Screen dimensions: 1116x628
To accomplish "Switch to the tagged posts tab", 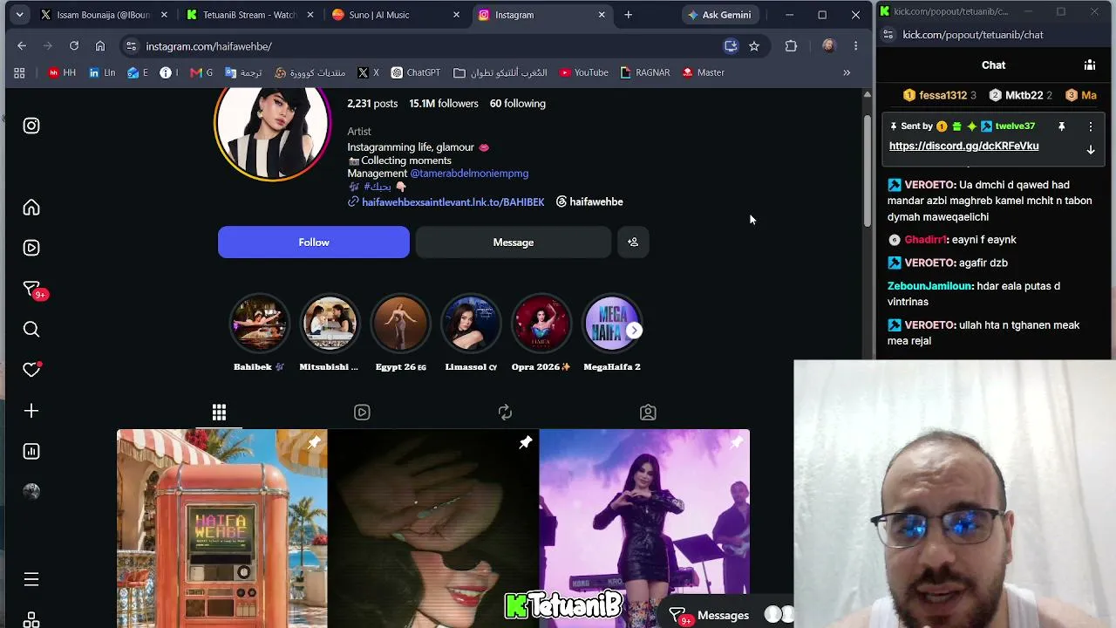I will coord(648,412).
